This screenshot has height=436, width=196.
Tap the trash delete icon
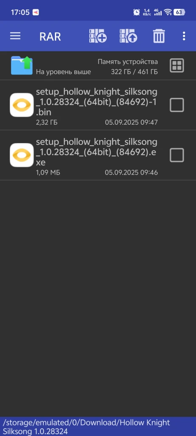159,36
